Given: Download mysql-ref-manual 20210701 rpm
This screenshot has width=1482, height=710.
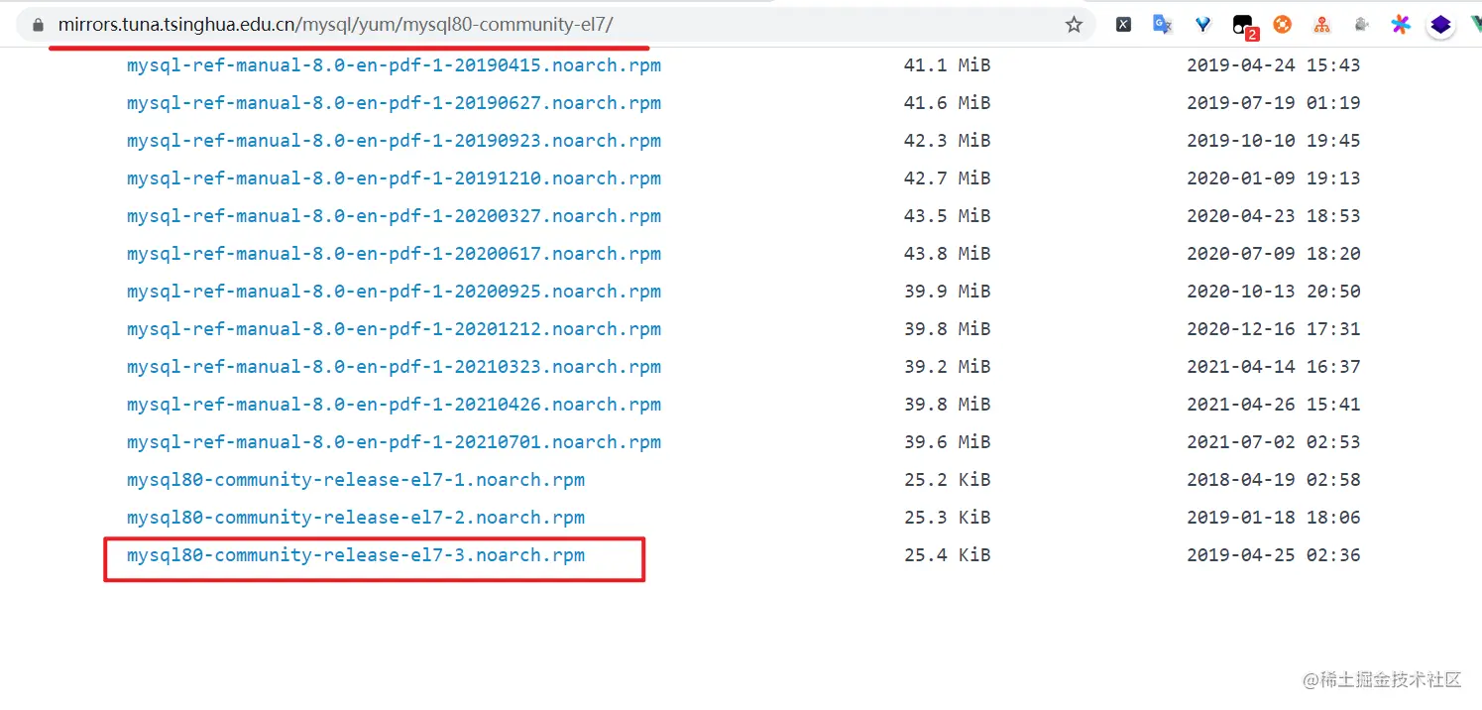Looking at the screenshot, I should pyautogui.click(x=394, y=442).
